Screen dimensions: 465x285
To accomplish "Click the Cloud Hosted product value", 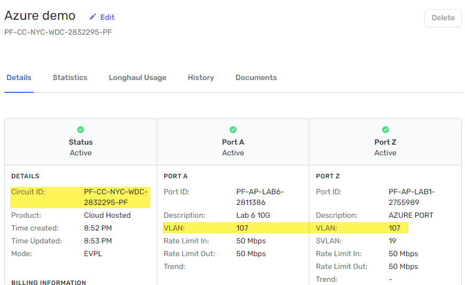I will (107, 215).
